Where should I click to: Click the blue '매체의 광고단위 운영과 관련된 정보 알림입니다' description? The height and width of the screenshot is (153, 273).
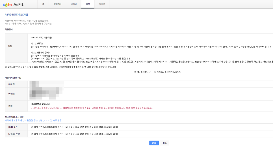pyautogui.click(x=33, y=120)
